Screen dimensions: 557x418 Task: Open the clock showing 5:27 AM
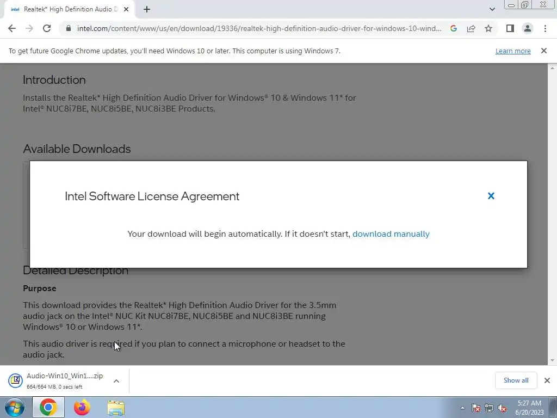point(529,408)
